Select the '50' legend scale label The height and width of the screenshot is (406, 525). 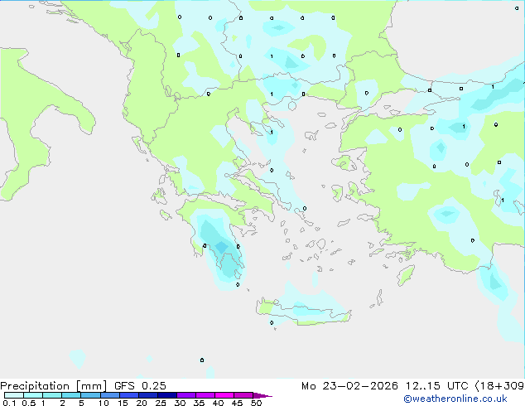[257, 403]
